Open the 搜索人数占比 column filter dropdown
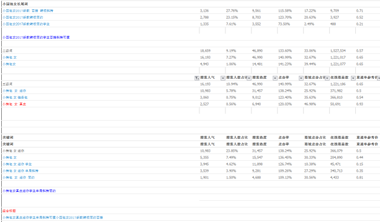The height and width of the screenshot is (222, 380). point(249,78)
